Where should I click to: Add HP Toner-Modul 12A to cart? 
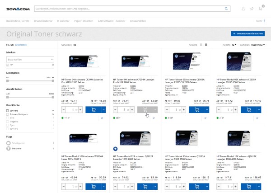[145, 186]
